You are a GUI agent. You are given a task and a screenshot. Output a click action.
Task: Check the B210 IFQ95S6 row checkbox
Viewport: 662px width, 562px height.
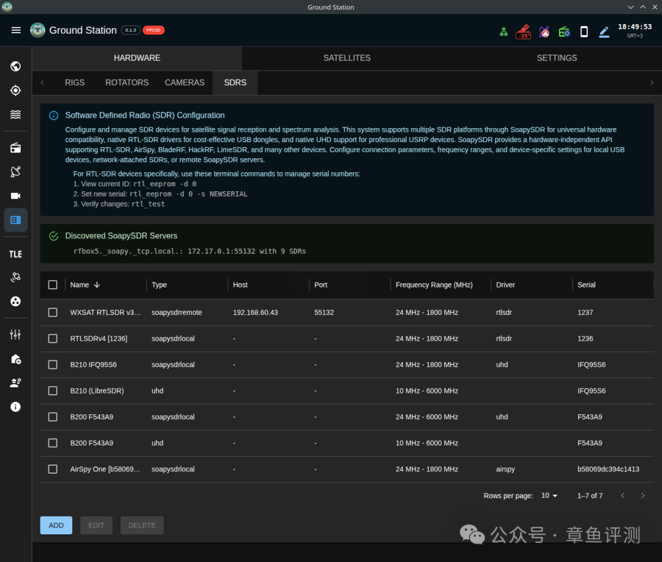[53, 365]
